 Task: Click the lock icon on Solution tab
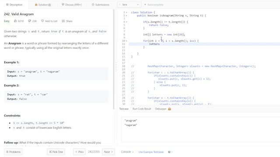click(36, 5)
